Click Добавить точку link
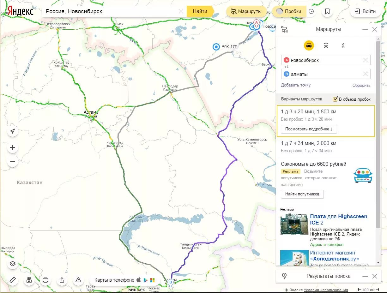 coord(296,85)
